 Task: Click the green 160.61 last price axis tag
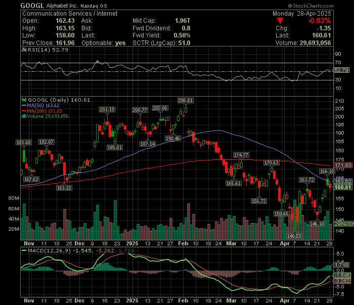click(342, 187)
